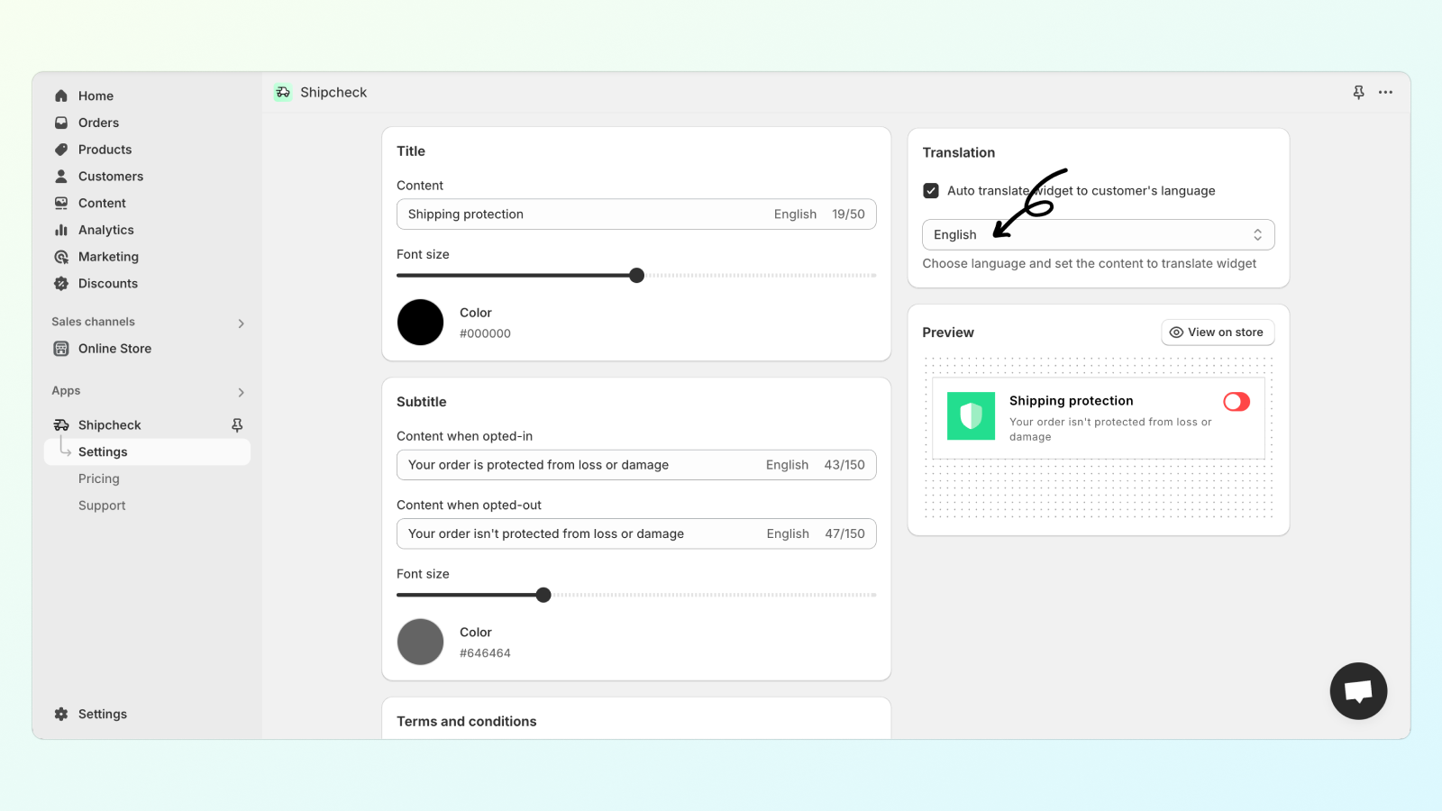1442x811 pixels.
Task: Open Discounts in the sidebar
Action: (x=108, y=284)
